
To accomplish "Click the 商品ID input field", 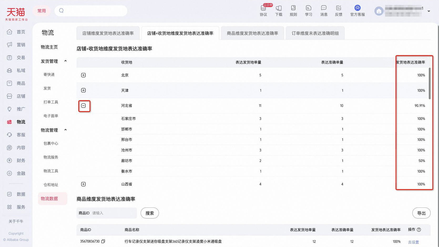I will (x=106, y=213).
